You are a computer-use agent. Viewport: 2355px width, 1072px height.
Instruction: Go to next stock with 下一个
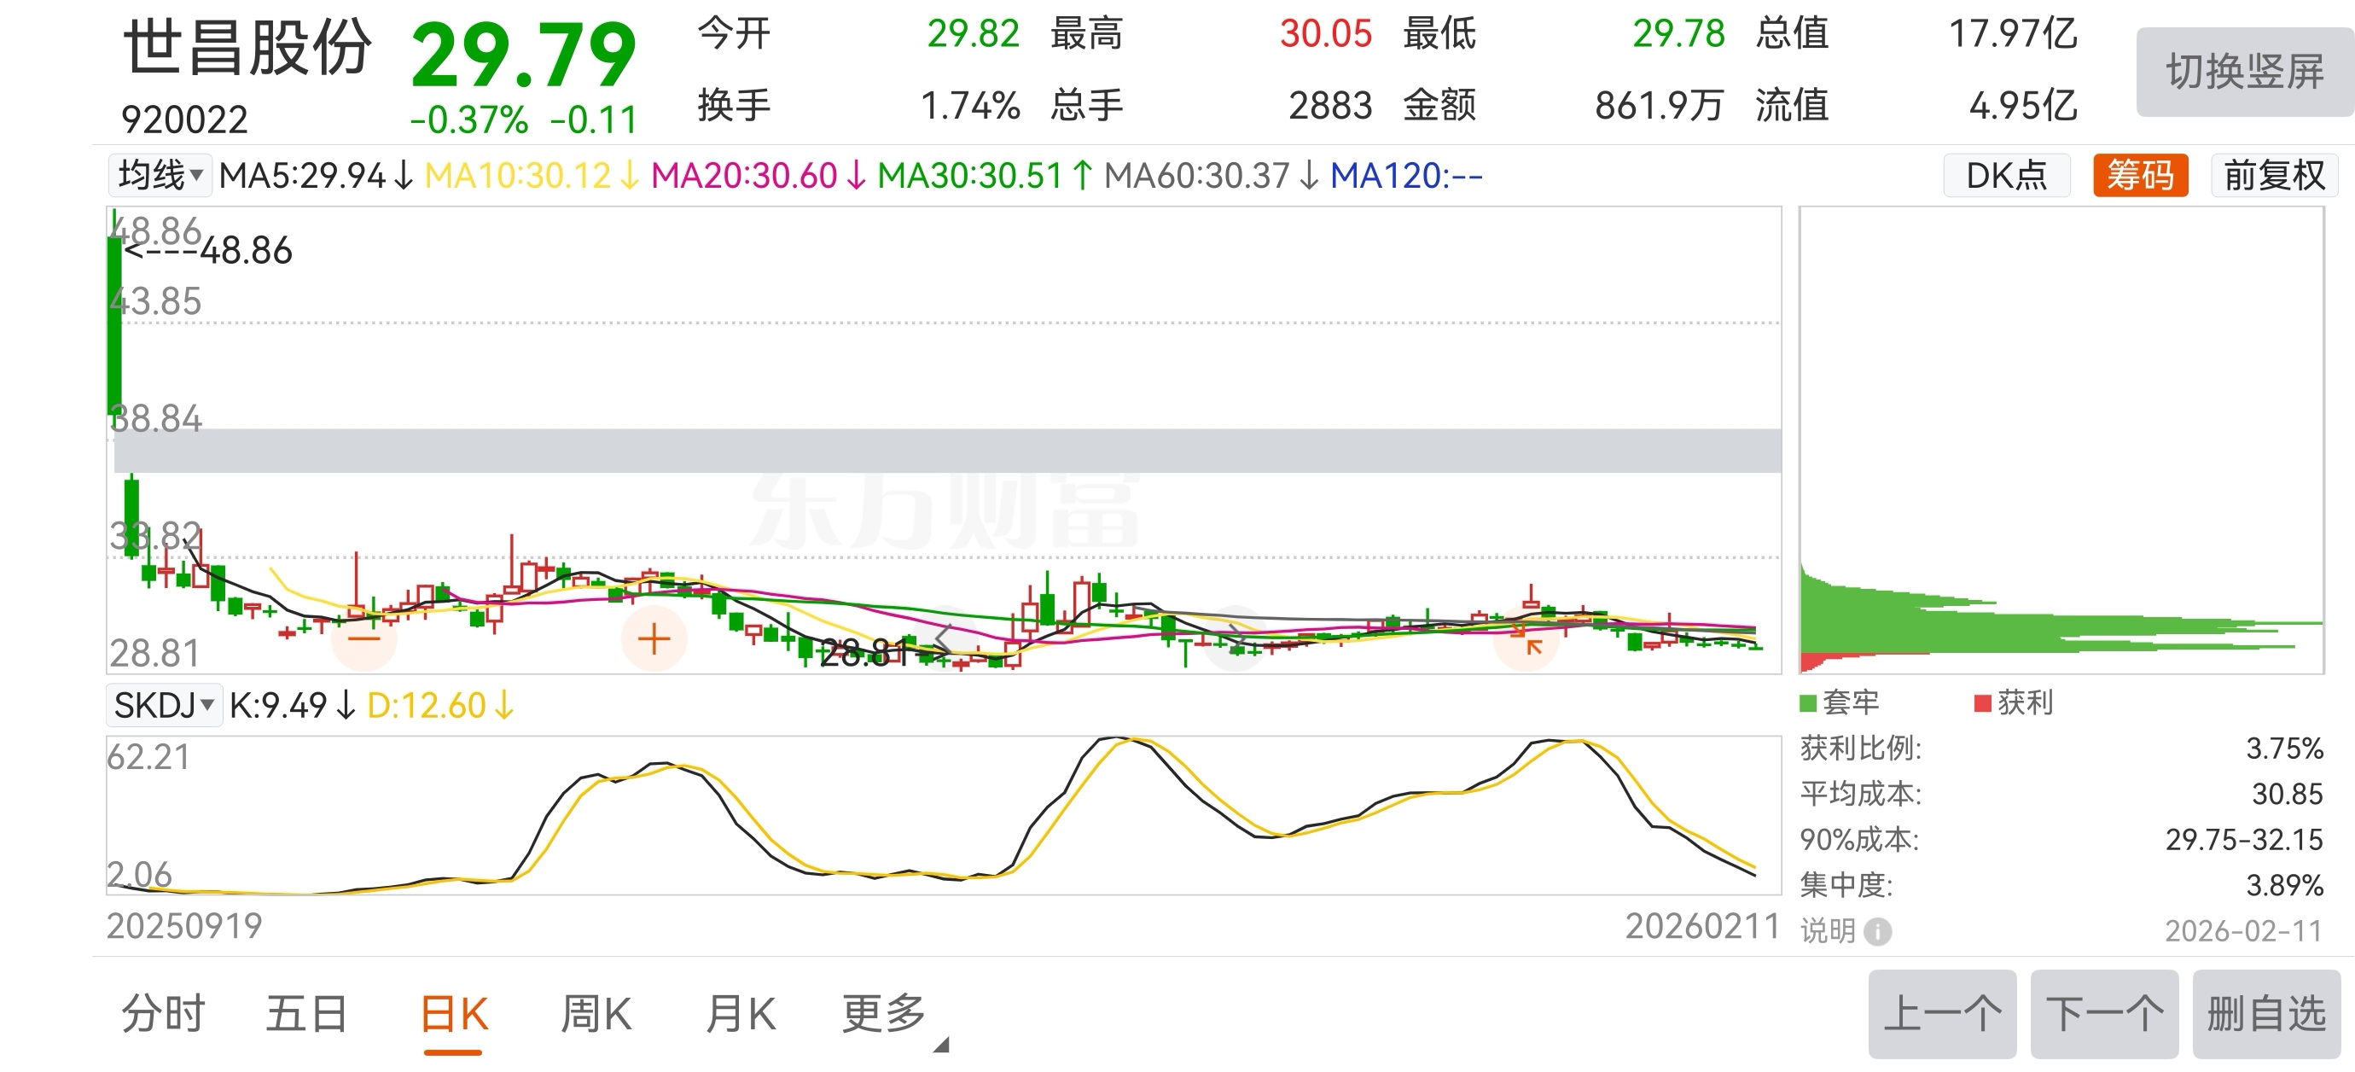tap(2103, 1013)
